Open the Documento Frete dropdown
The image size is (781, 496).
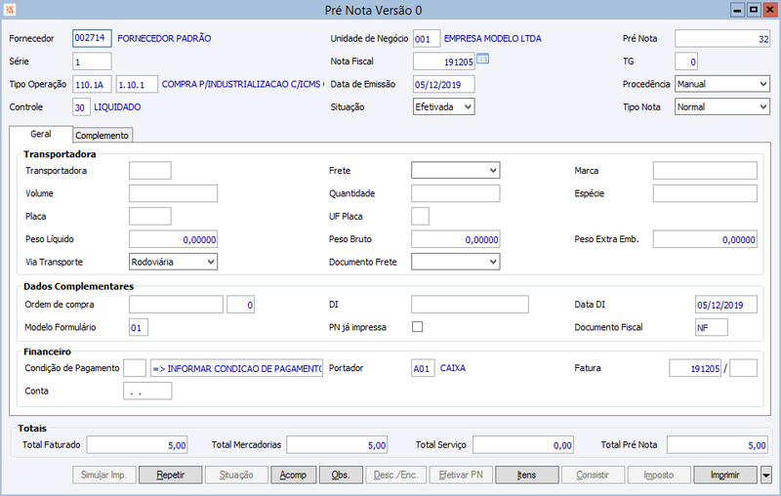point(455,262)
